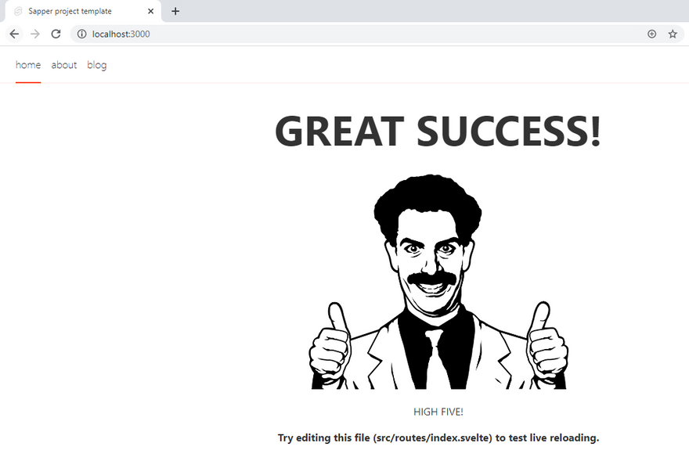Click the GREAT SUCCESS! heading

pyautogui.click(x=438, y=131)
